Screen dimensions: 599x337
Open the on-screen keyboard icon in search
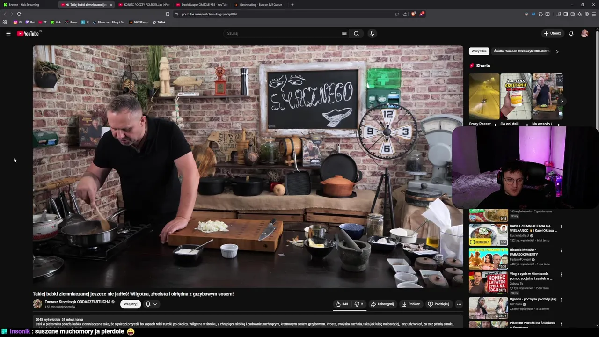click(344, 33)
